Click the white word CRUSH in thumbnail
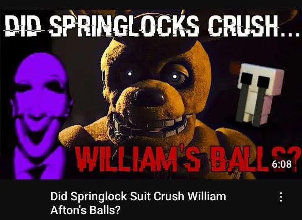 tap(243, 26)
